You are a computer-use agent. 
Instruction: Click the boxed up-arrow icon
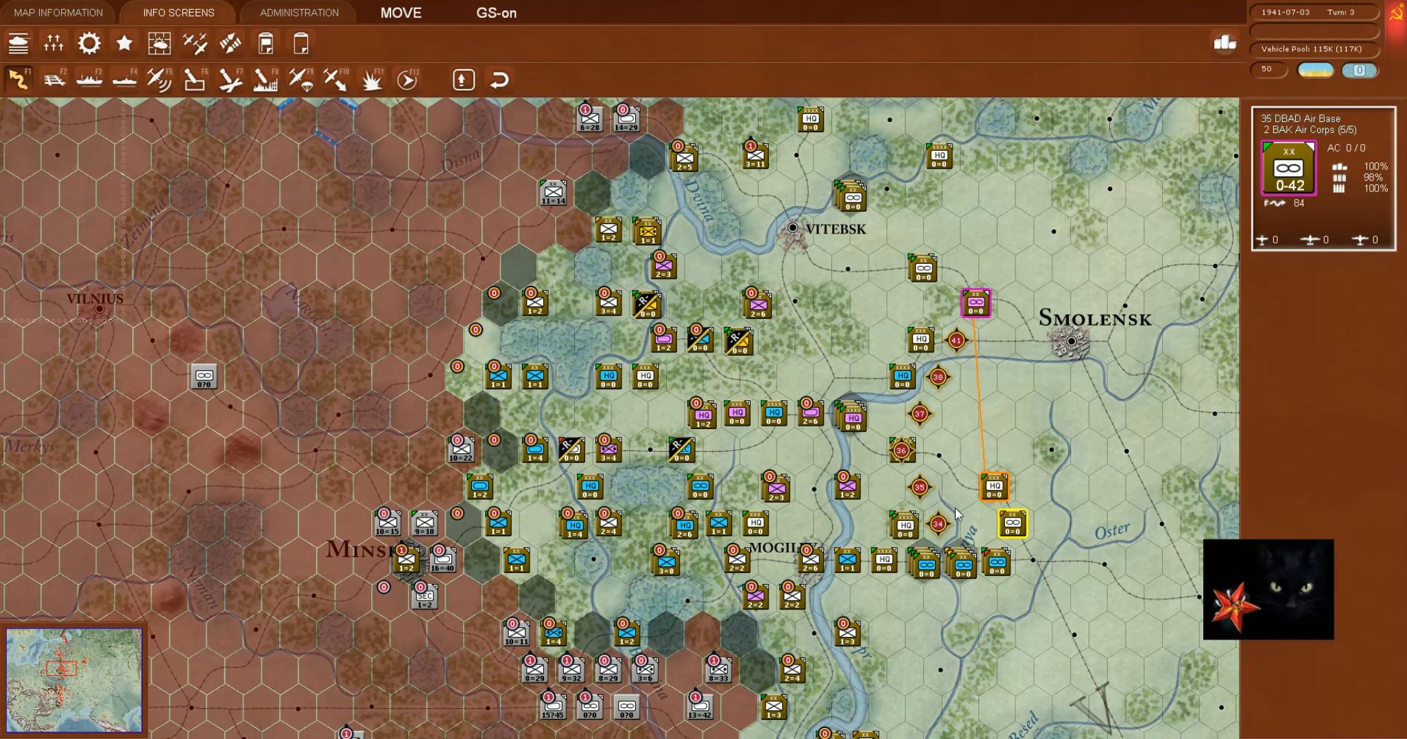(464, 80)
